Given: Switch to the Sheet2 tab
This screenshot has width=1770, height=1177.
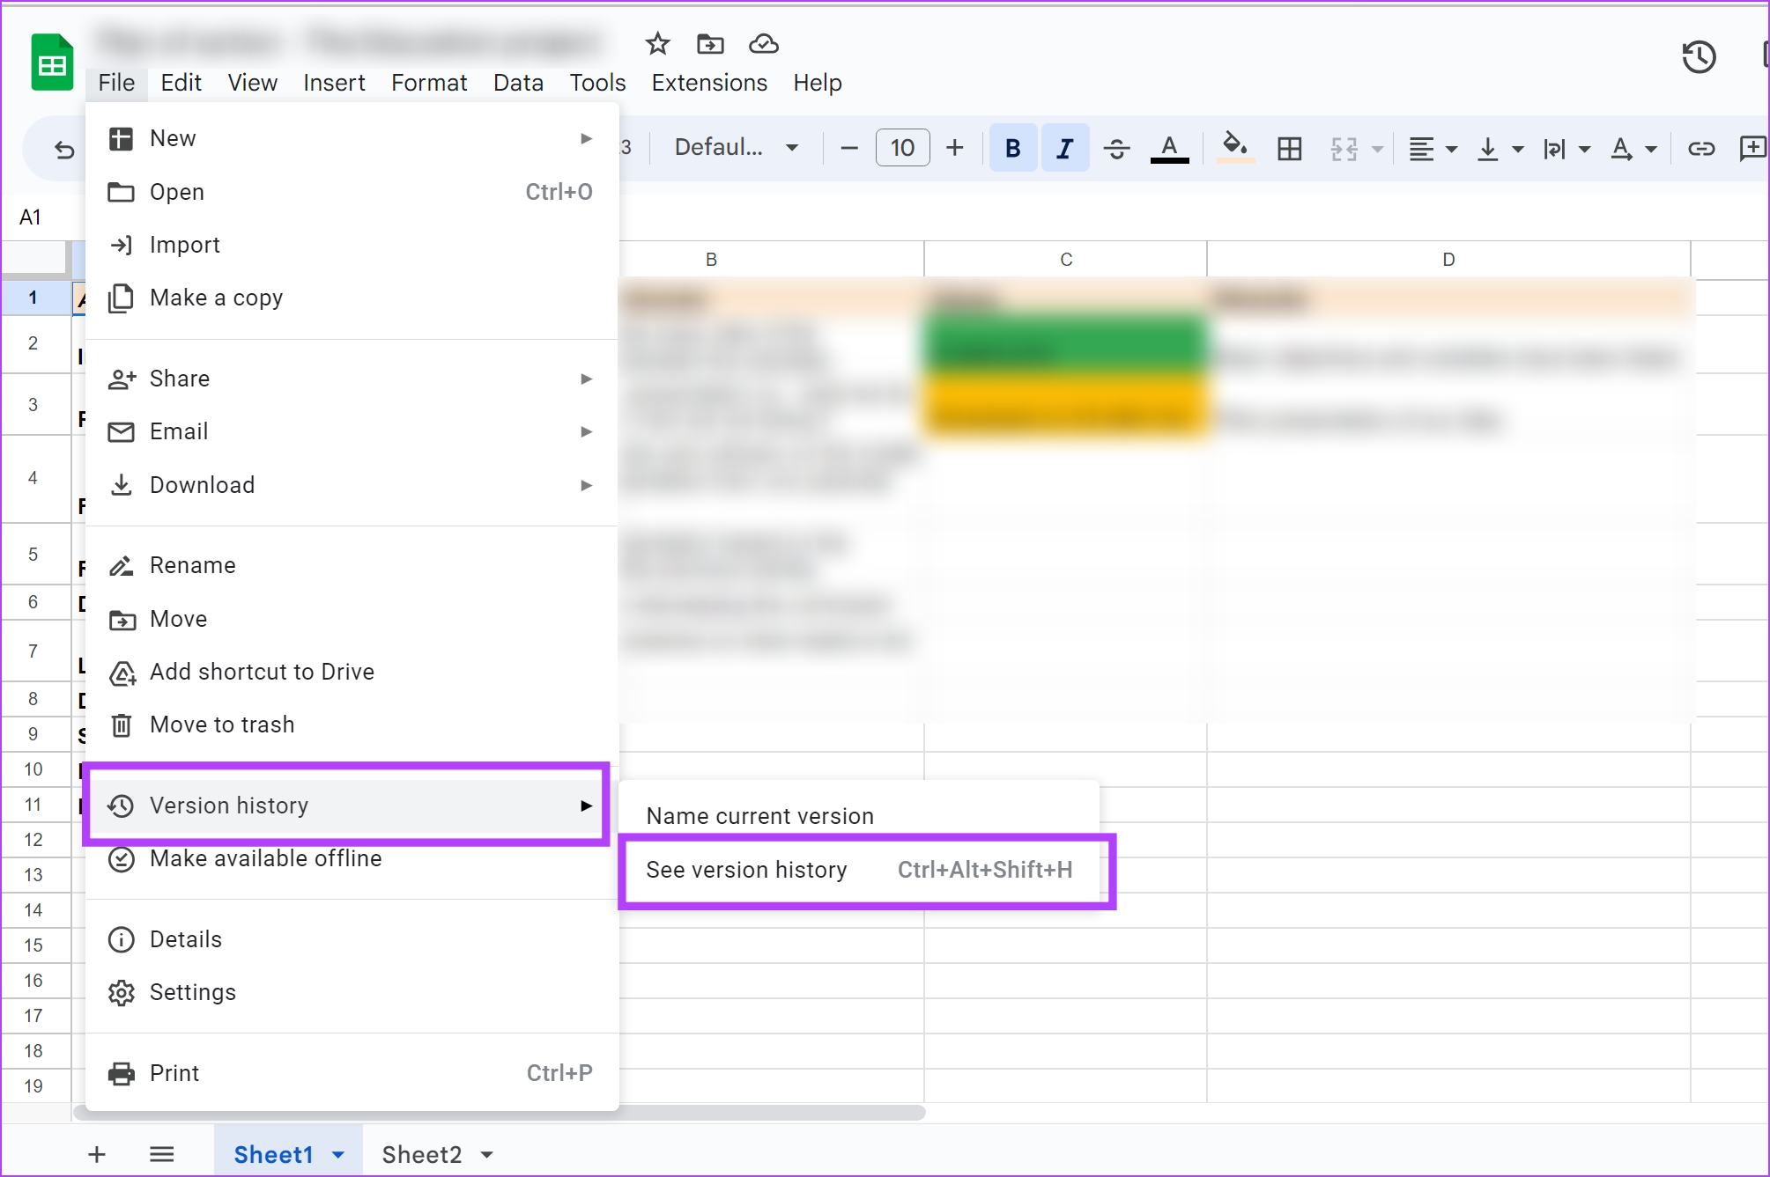Looking at the screenshot, I should [x=421, y=1154].
